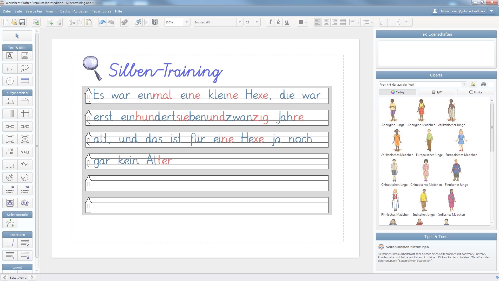Image resolution: width=499 pixels, height=281 pixels.
Task: Open an existing worksheet file
Action: tap(14, 22)
